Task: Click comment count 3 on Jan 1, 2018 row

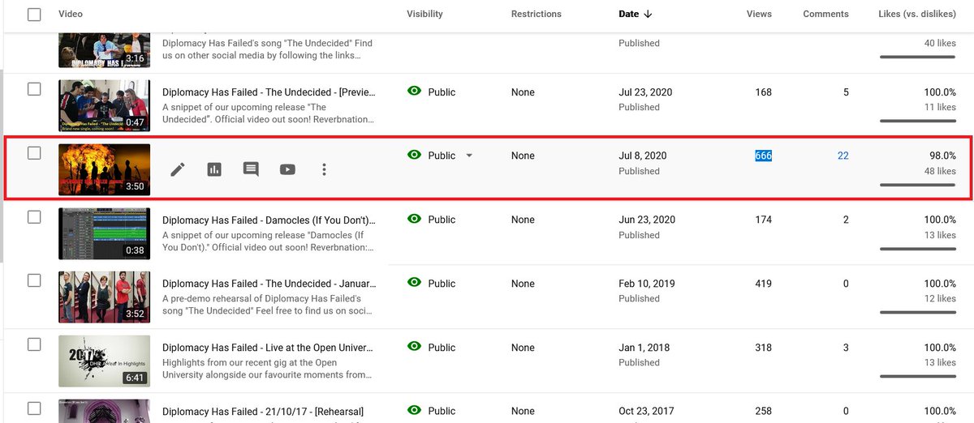Action: coord(846,348)
